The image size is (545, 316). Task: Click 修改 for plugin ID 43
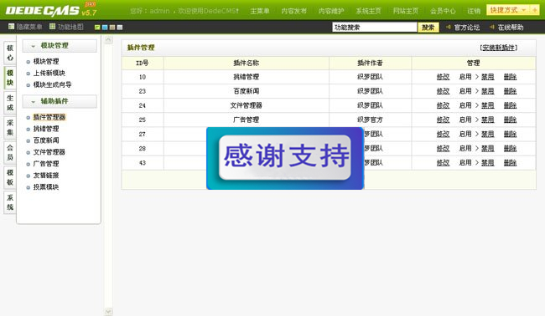tap(443, 163)
